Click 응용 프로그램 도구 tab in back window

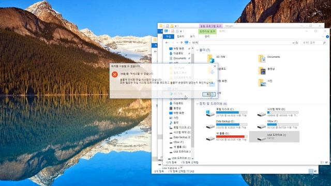[x=210, y=26]
